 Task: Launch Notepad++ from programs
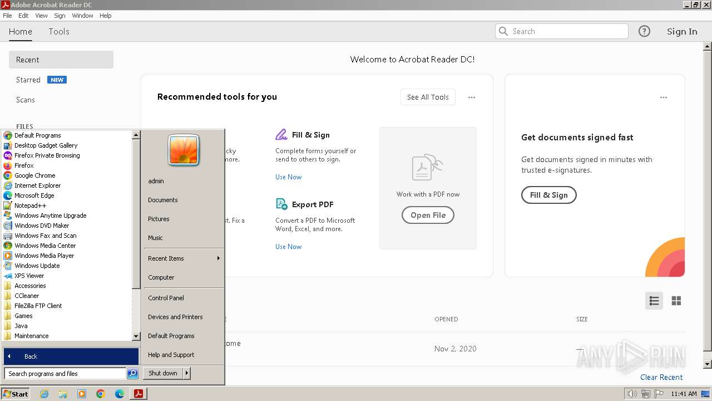point(30,206)
